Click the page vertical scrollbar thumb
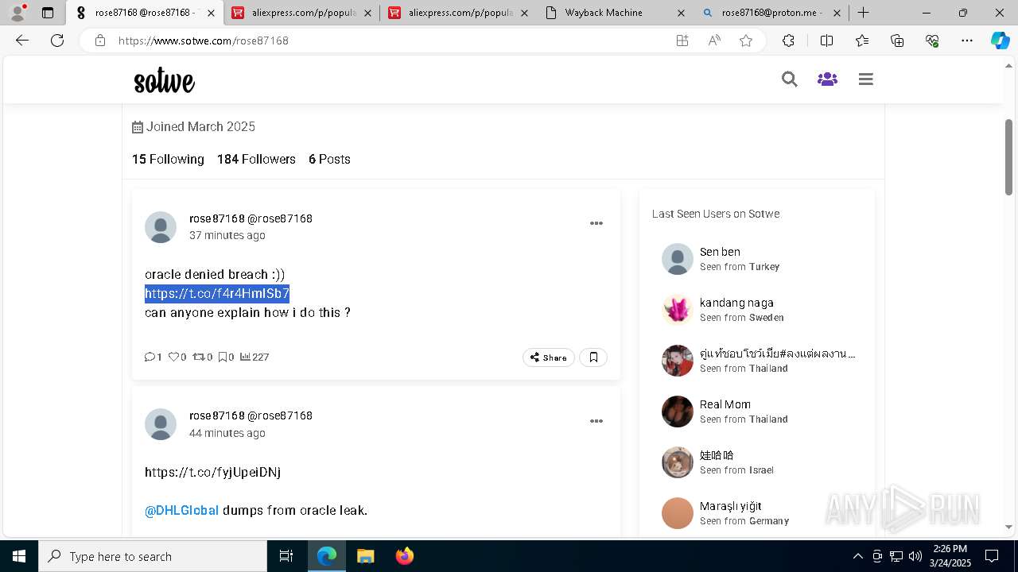 pos(1008,157)
